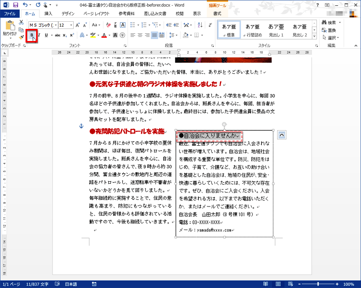Show paragraph marks and hidden symbols
Screen dimensions: 361x288
(210, 25)
